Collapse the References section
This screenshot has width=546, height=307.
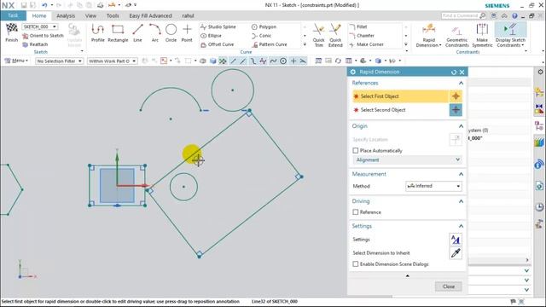[461, 83]
